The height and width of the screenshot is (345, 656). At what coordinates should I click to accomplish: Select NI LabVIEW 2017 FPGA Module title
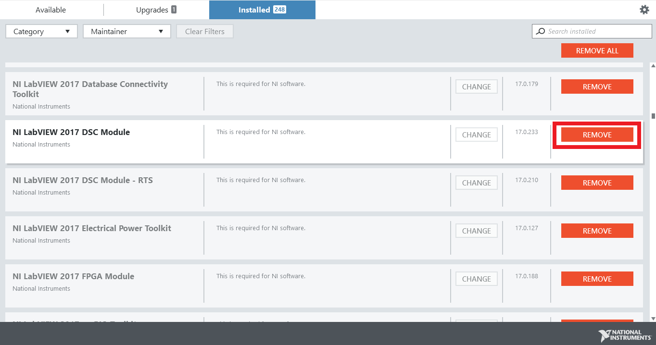[x=74, y=276]
